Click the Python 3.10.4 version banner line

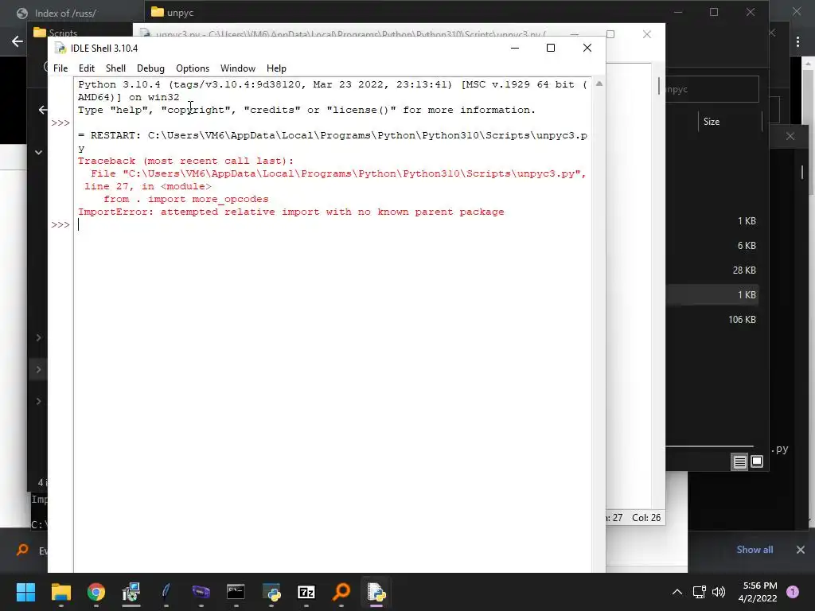332,84
